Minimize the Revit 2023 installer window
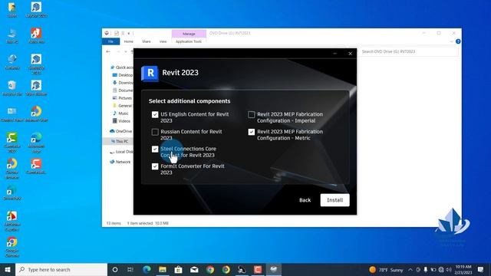The height and width of the screenshot is (276, 491). [334, 54]
